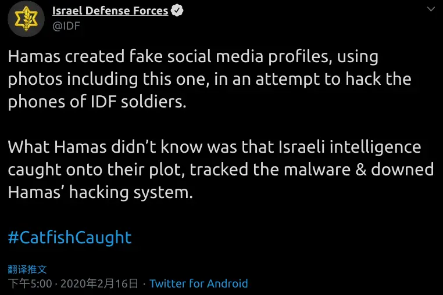Click the 下午5:00 time stamp
Image resolution: width=443 pixels, height=295 pixels.
[x=30, y=283]
